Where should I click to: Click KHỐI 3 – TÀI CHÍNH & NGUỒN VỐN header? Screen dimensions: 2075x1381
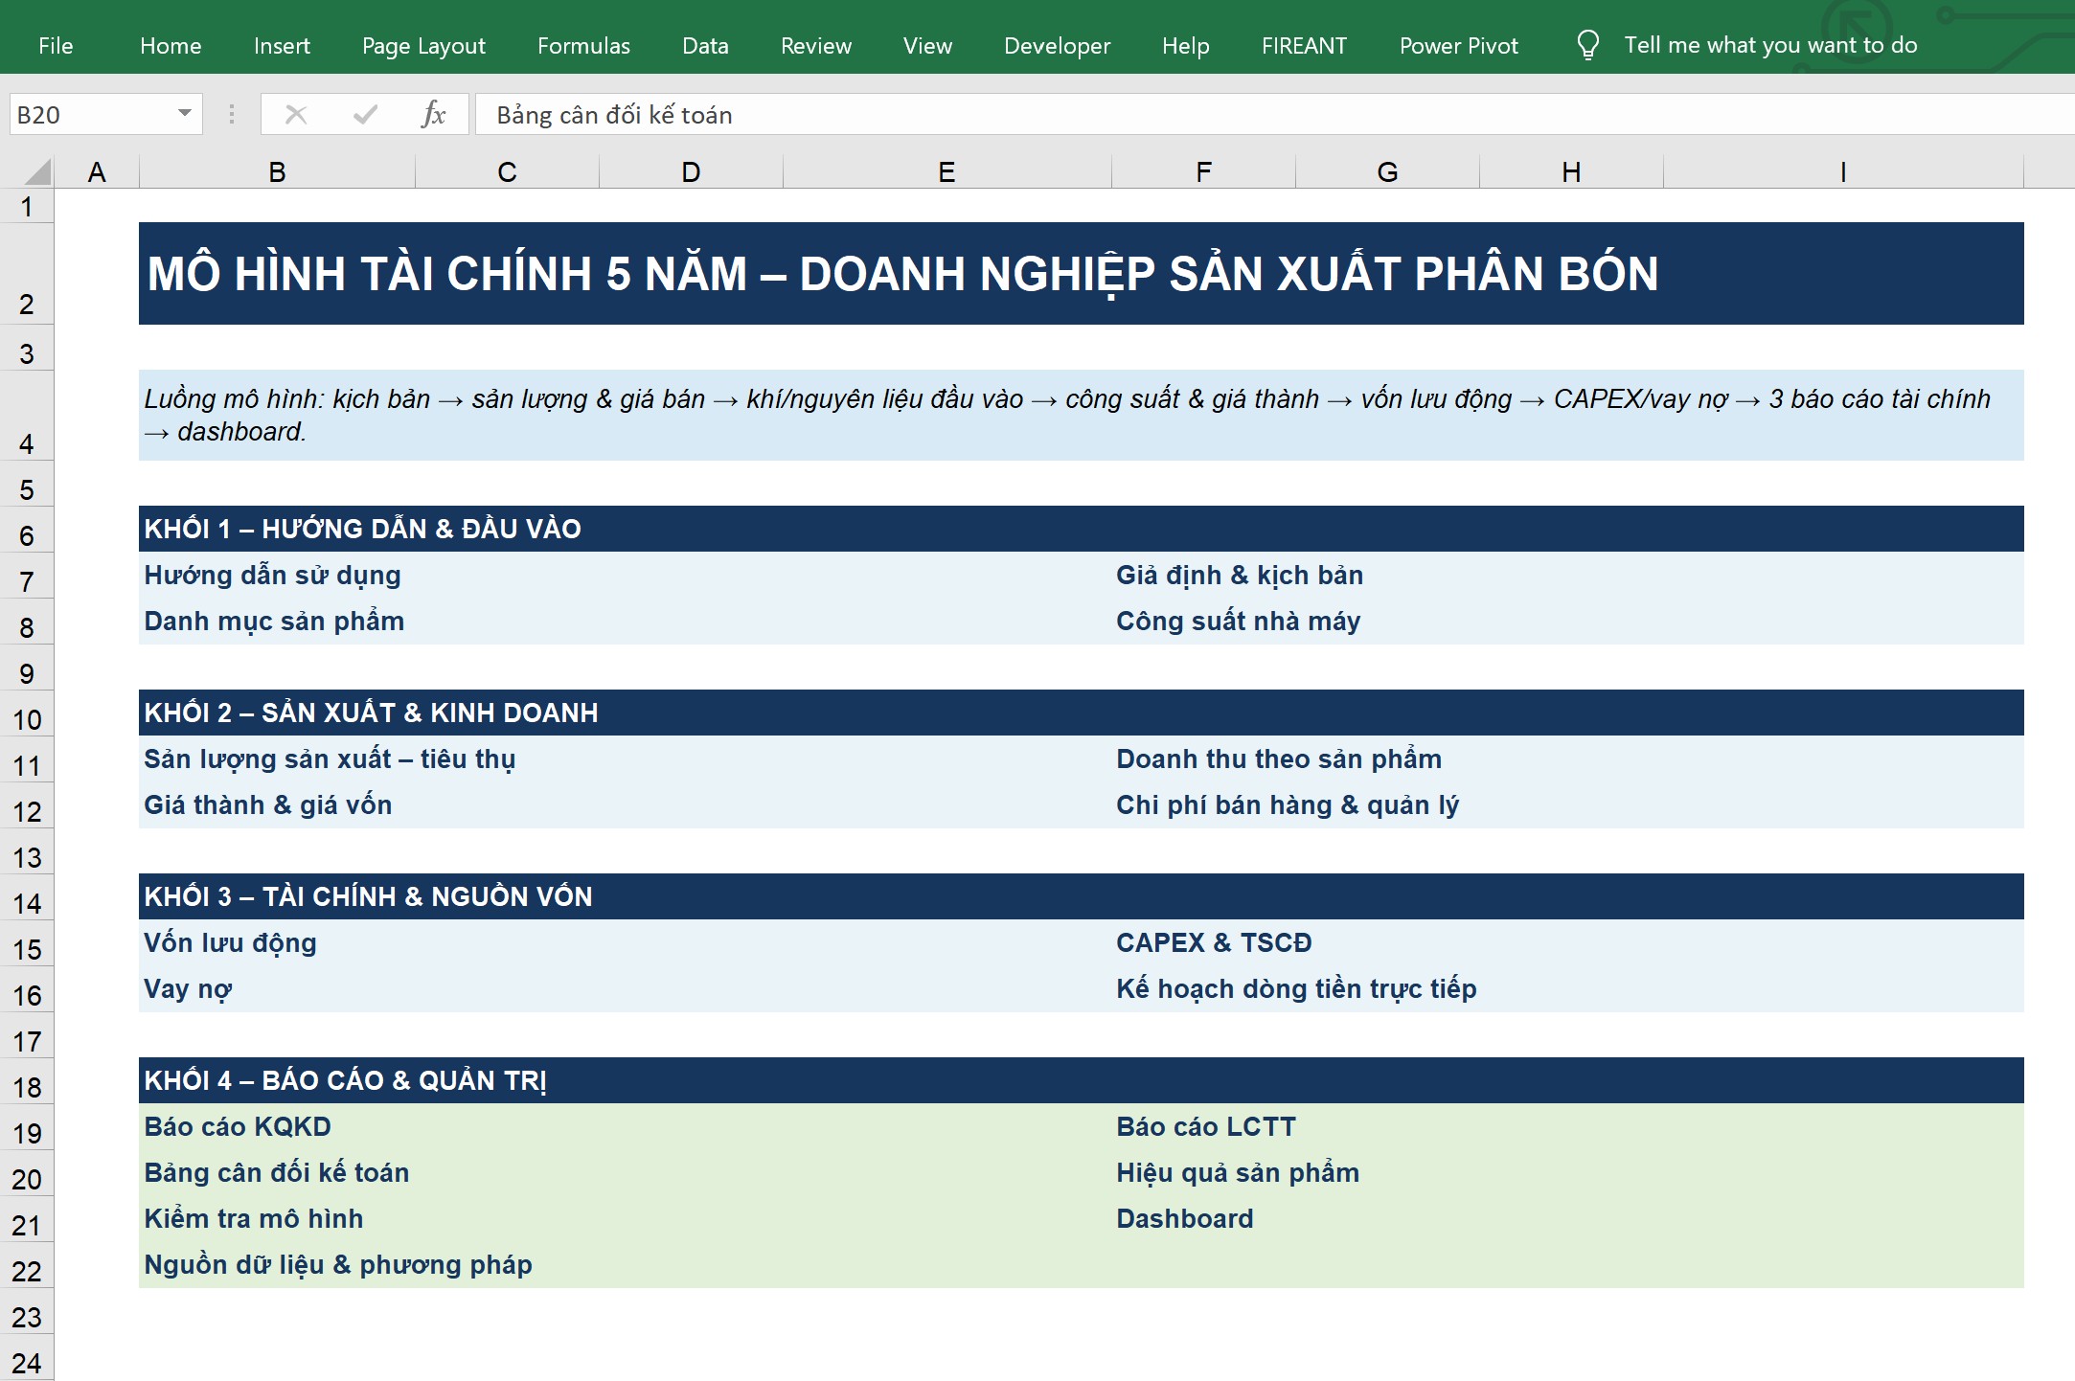1081,896
